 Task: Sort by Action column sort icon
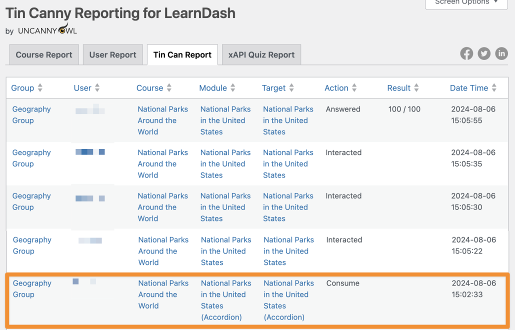[354, 88]
